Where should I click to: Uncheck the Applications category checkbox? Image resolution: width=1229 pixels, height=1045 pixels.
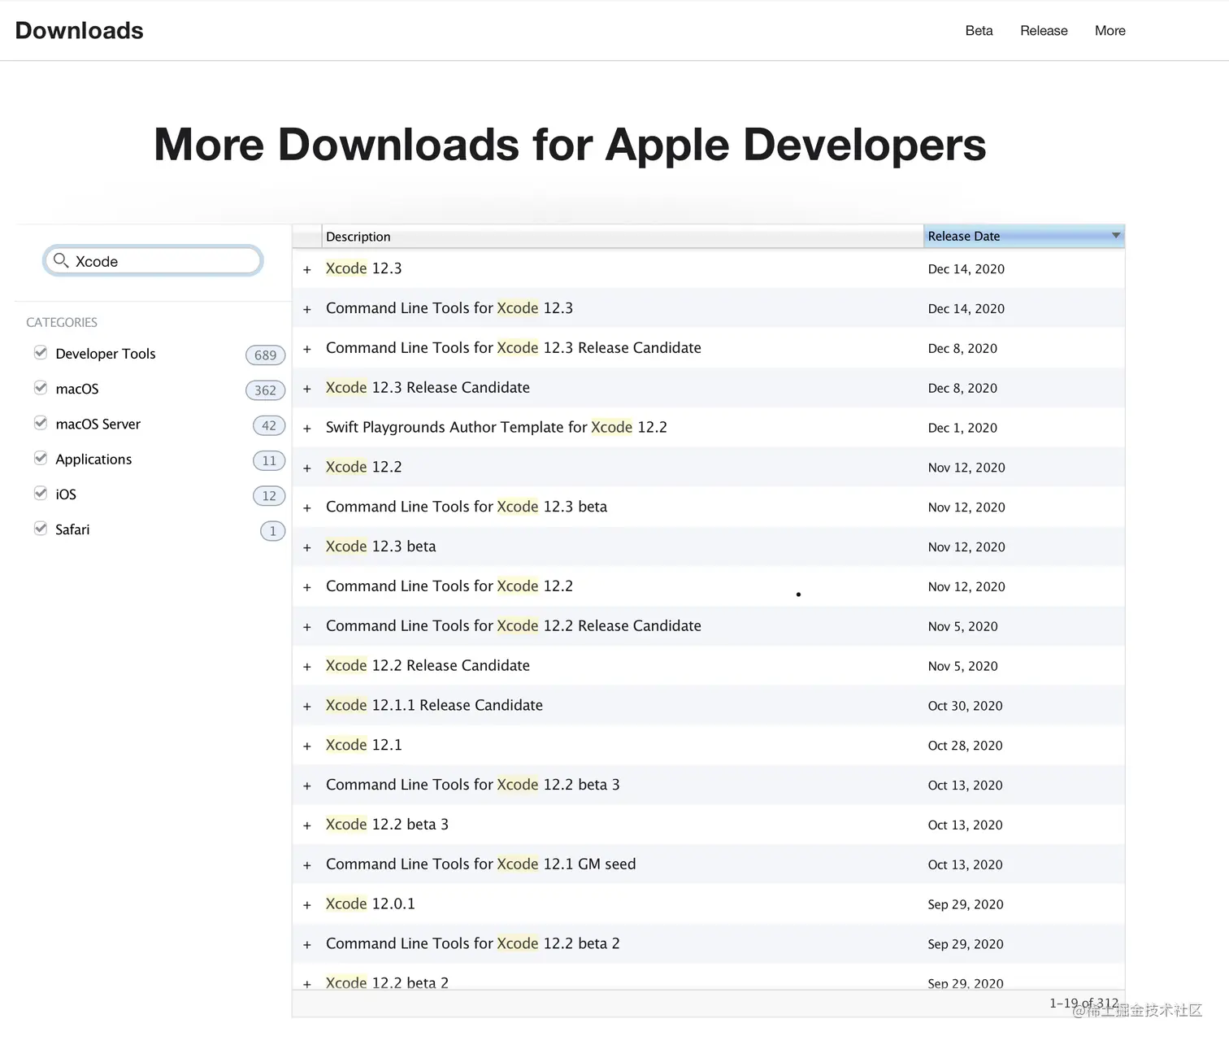41,458
